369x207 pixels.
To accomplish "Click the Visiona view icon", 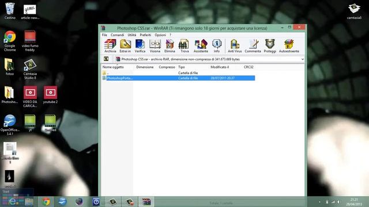I will click(x=155, y=46).
